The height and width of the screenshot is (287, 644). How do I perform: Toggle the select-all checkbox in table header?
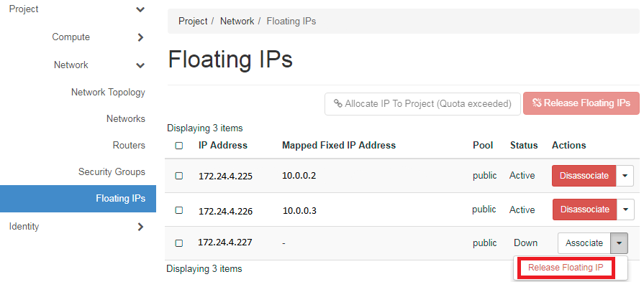click(179, 146)
